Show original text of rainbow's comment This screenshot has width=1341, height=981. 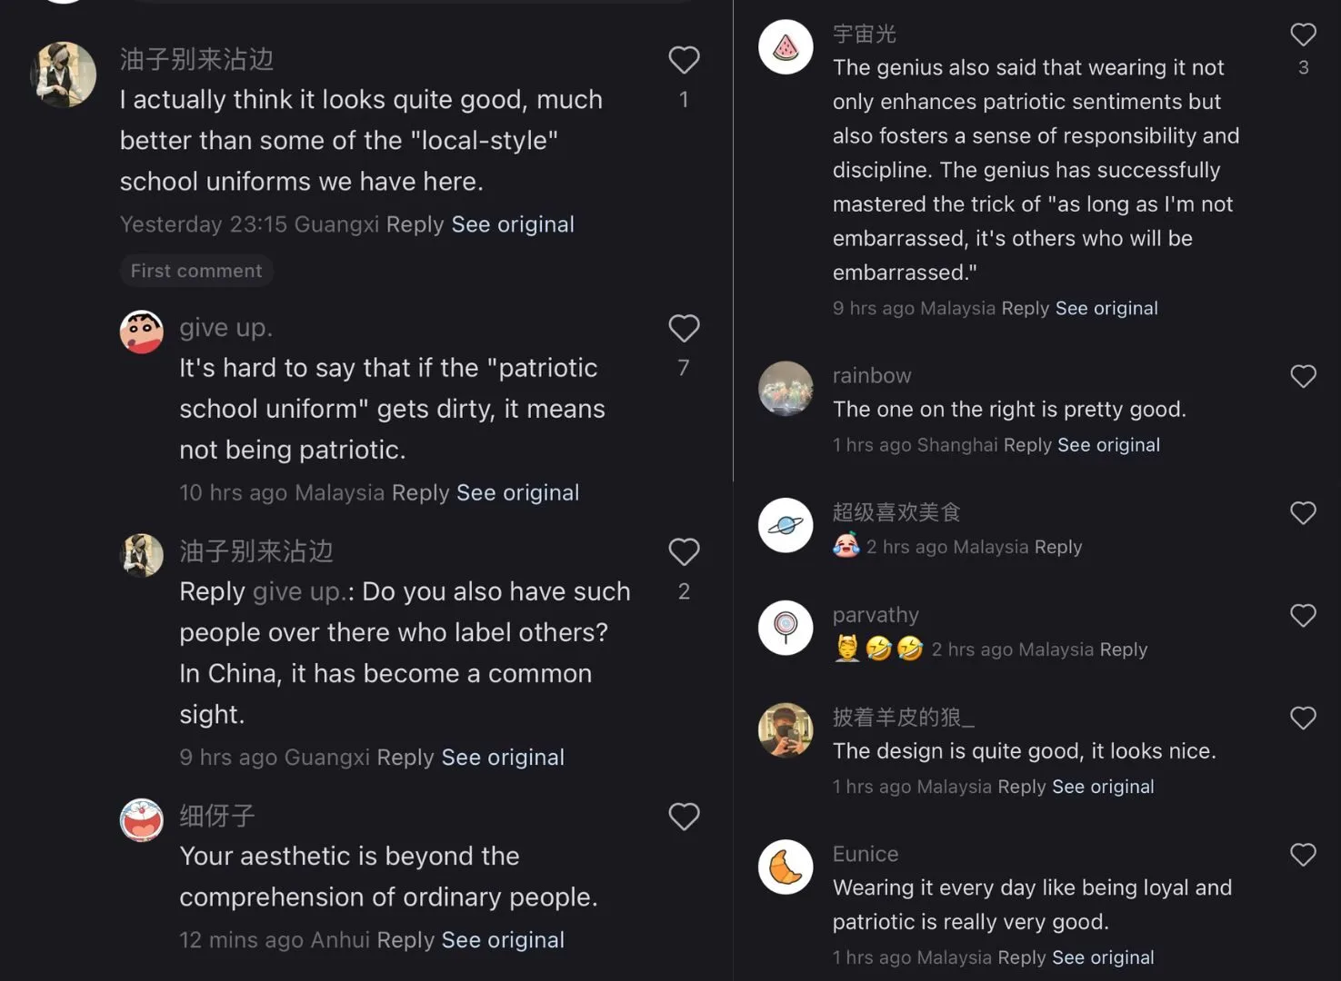coord(1108,445)
